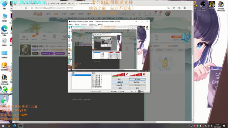Expand the 分类 dropdown on Douyu navigation
228x128 pixels.
64,14
